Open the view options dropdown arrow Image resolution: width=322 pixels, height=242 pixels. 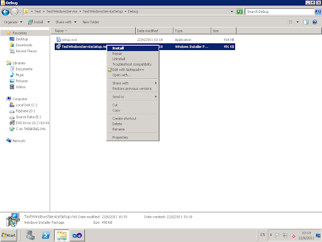[x=297, y=22]
